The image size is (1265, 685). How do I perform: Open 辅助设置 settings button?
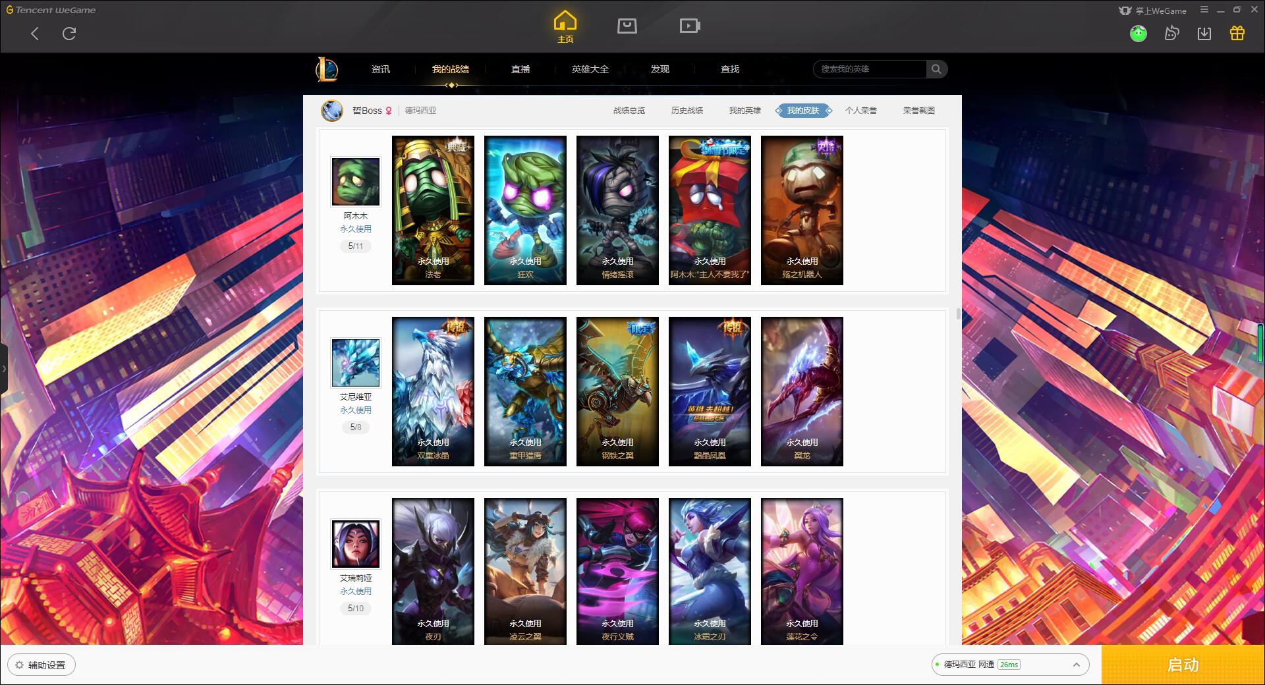pos(41,665)
